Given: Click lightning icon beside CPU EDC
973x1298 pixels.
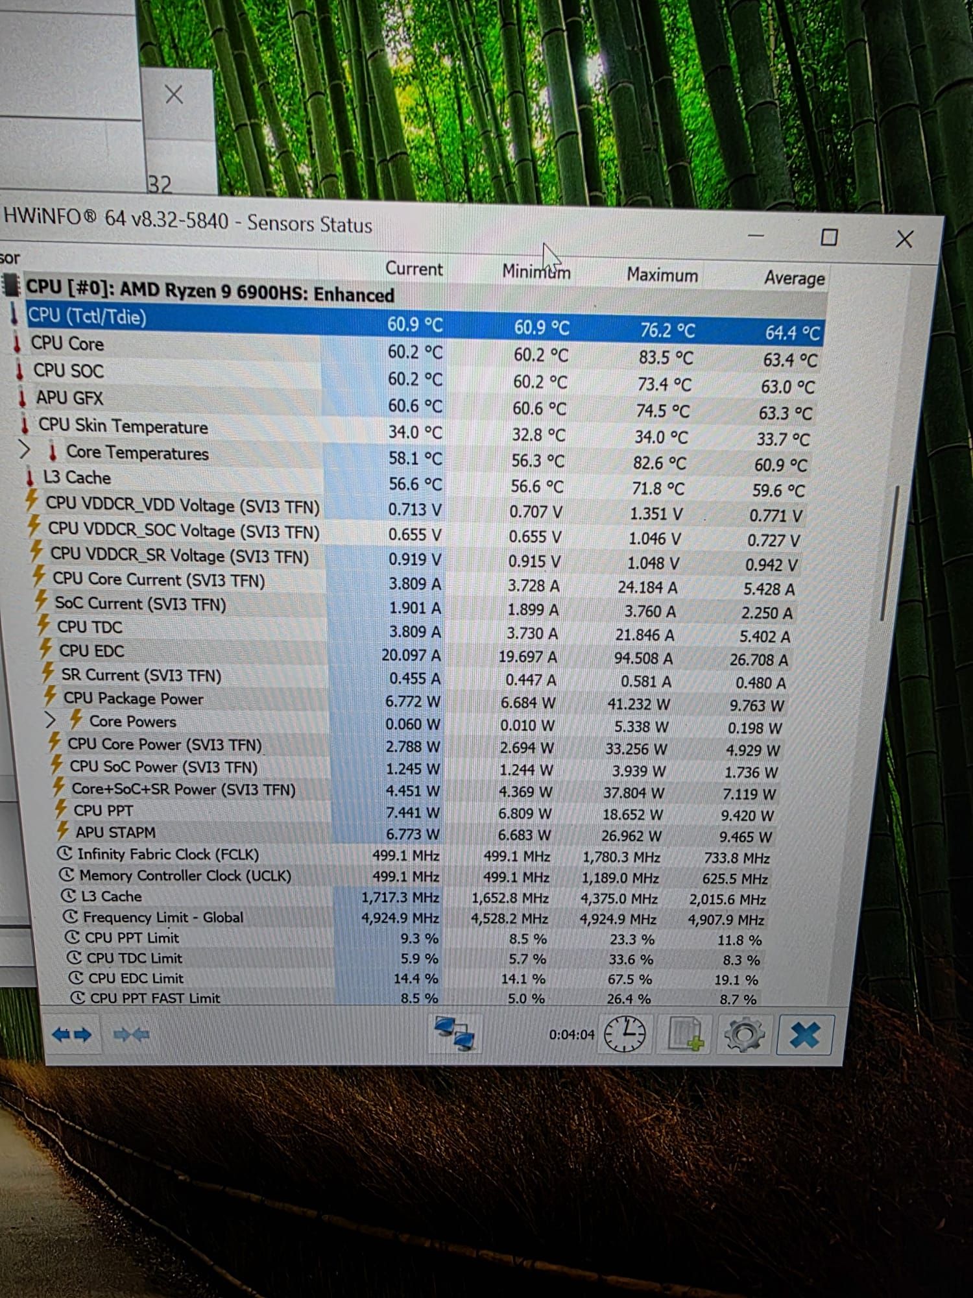Looking at the screenshot, I should [x=45, y=648].
